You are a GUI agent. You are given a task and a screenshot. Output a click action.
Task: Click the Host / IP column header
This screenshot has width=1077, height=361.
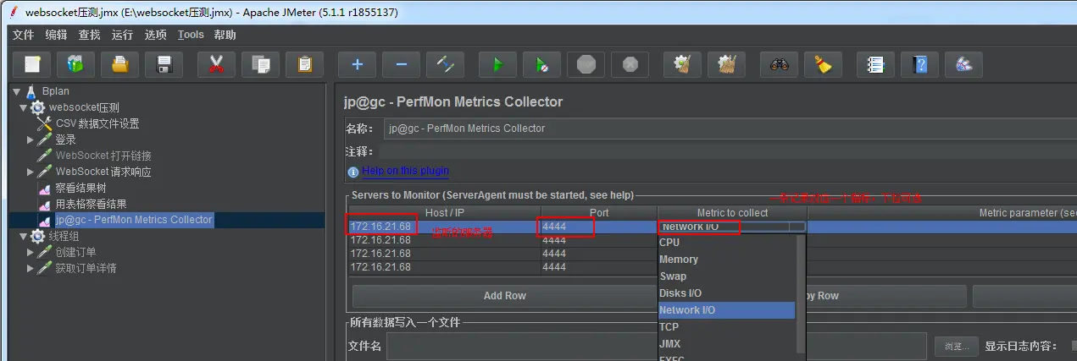(444, 213)
